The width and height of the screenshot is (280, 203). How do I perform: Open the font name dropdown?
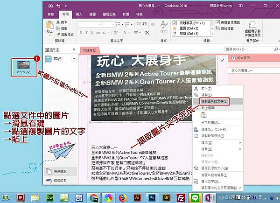[x=100, y=24]
